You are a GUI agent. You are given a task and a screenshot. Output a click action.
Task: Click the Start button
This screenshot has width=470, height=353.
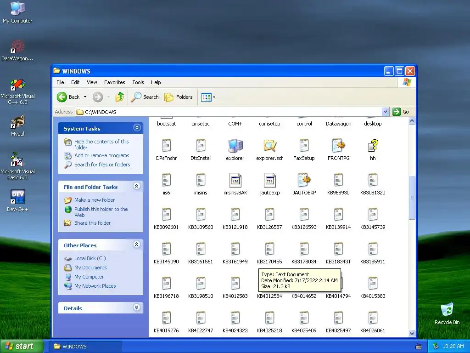point(22,346)
